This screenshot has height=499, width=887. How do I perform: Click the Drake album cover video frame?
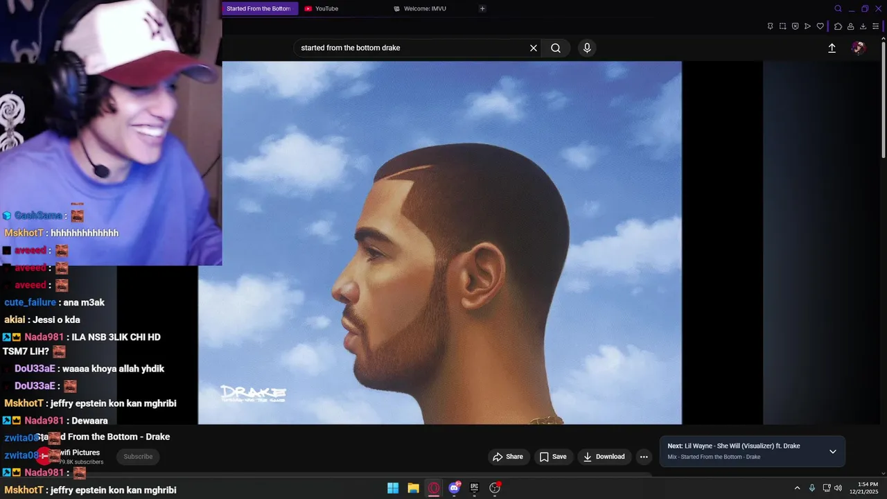[x=440, y=243]
